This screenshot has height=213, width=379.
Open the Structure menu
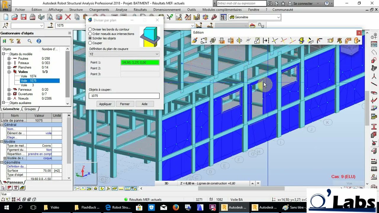[x=76, y=10]
